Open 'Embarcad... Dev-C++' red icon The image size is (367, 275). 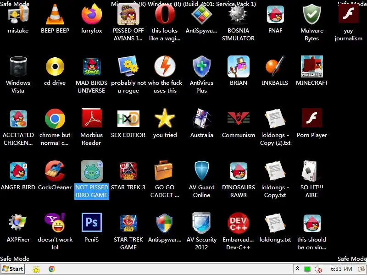click(238, 223)
